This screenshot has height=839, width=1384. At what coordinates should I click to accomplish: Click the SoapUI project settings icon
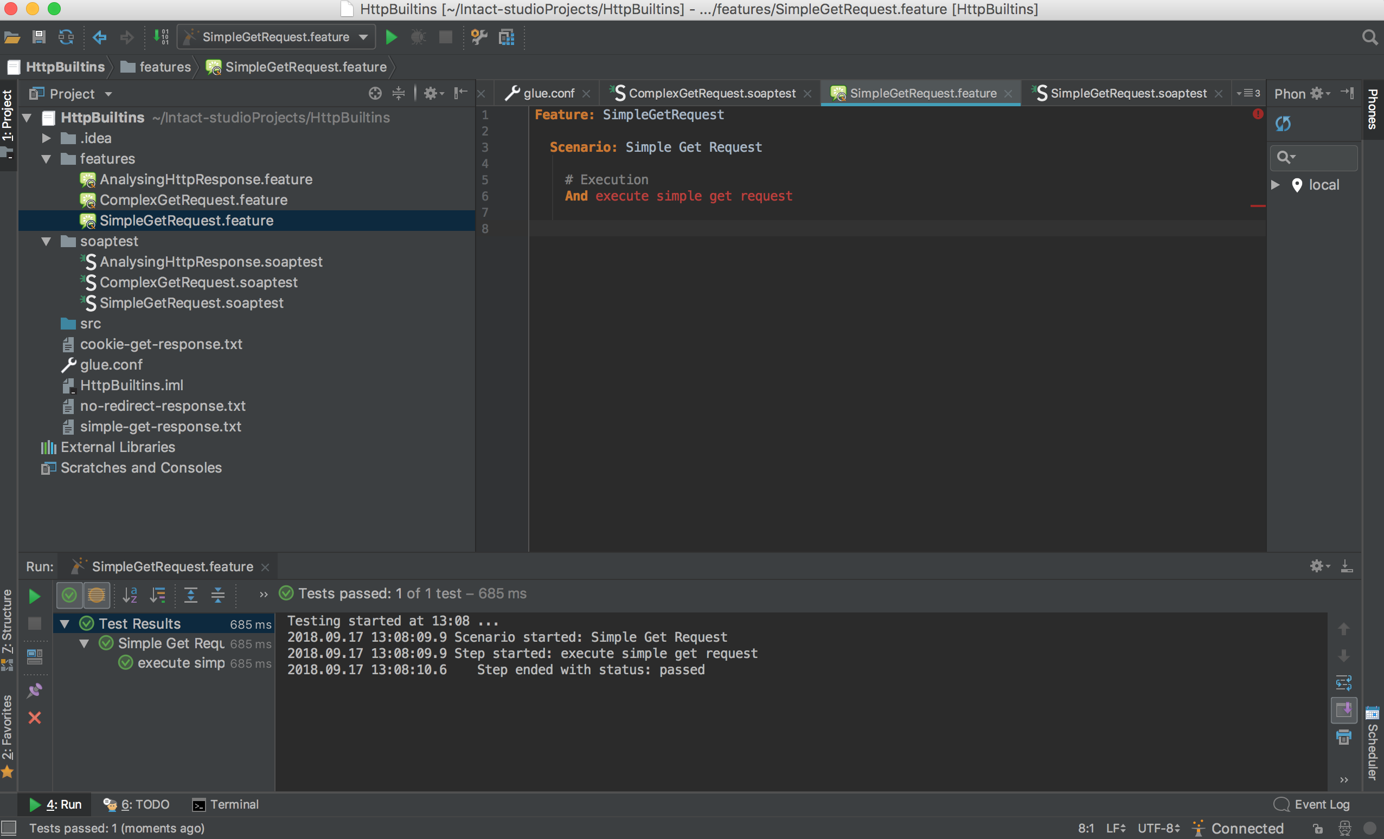coord(479,36)
